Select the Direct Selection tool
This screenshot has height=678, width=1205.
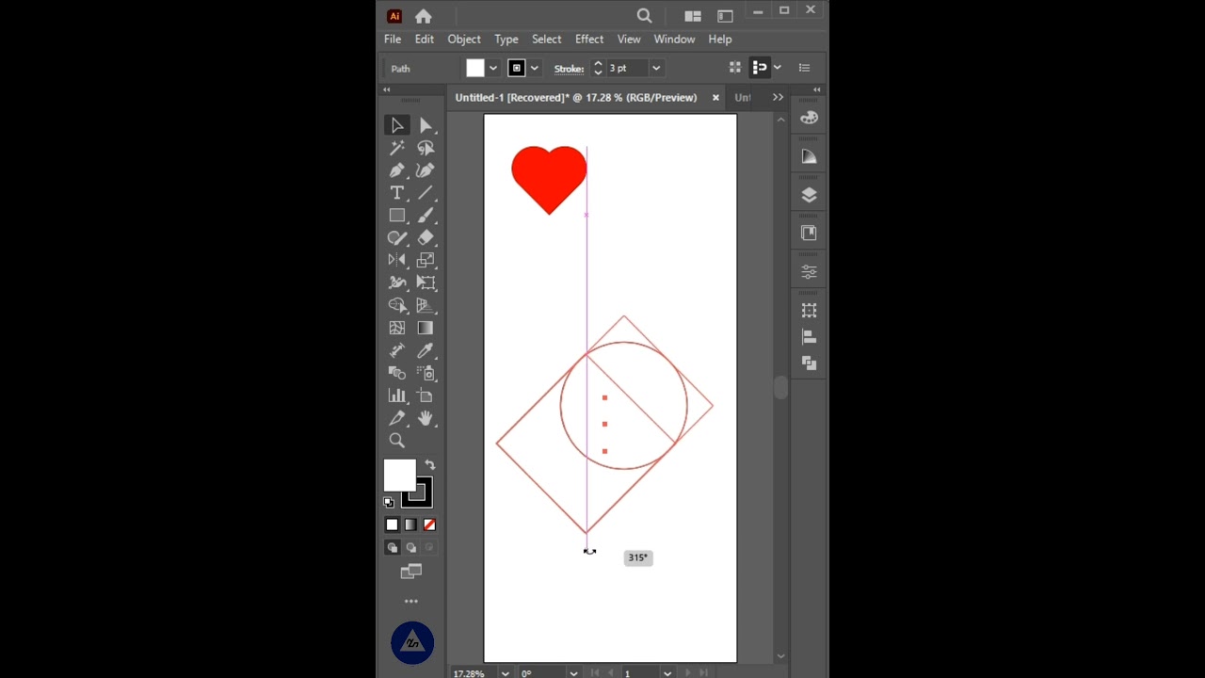(x=426, y=125)
